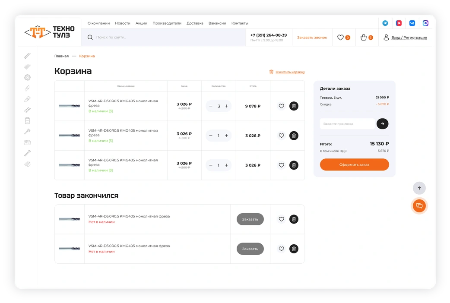Open the О компании menu item

[99, 23]
